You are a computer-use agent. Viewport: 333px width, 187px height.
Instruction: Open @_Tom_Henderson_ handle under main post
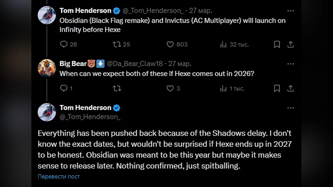click(90, 117)
